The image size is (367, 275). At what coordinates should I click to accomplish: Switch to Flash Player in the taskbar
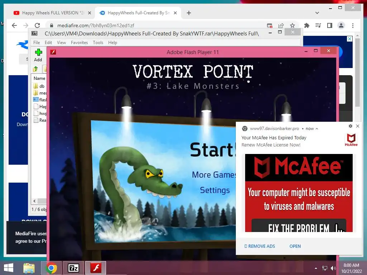[96, 268]
